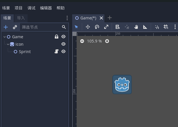Select the Game(*) scene tab
This screenshot has height=127, width=178.
pyautogui.click(x=88, y=18)
